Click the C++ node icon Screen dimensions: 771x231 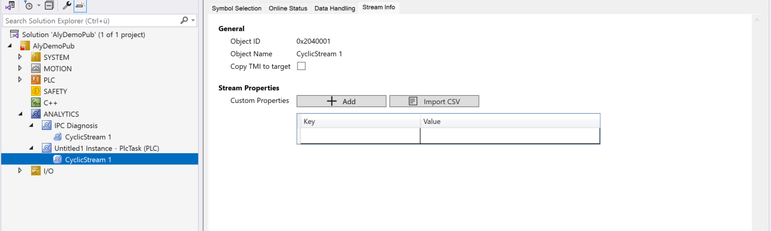[x=35, y=103]
